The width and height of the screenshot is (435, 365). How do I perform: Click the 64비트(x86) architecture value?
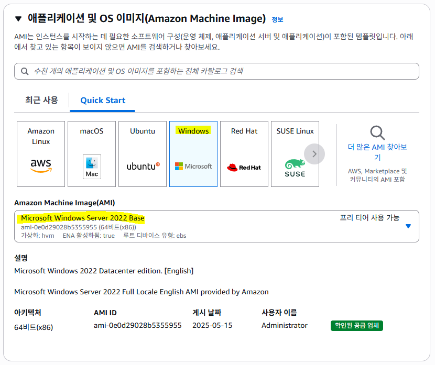pos(34,327)
